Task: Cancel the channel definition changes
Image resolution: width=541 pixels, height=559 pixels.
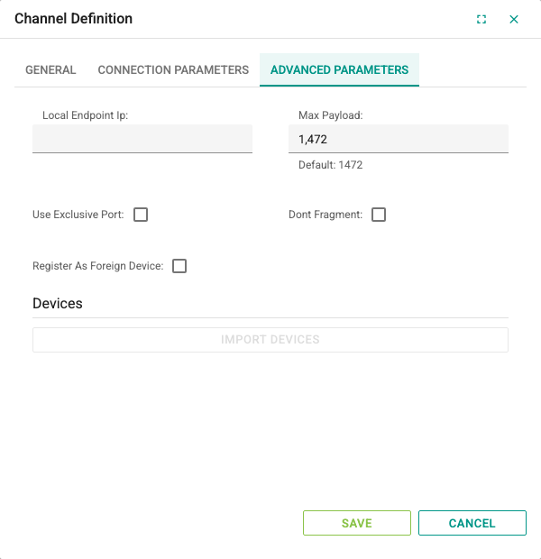Action: [x=472, y=523]
